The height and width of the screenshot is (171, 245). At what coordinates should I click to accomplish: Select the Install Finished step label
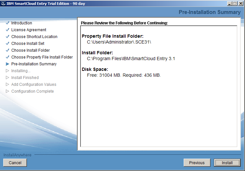pos(25,78)
